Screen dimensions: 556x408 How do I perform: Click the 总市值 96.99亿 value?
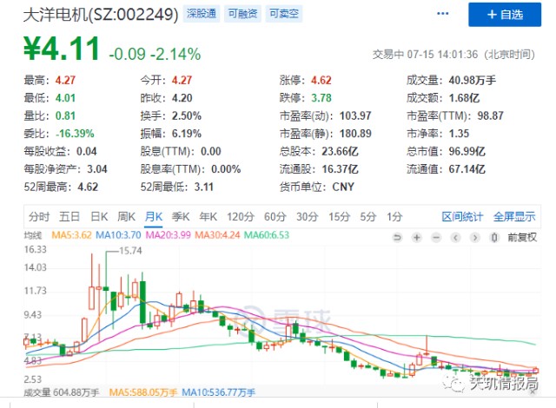pos(467,152)
